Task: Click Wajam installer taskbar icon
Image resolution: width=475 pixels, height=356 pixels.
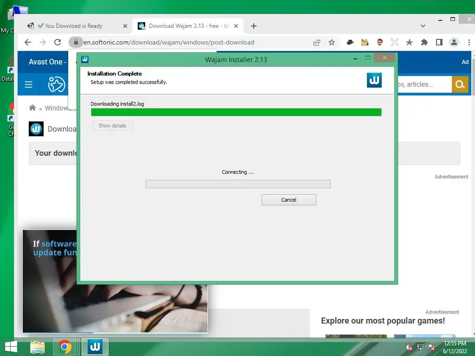Action: click(95, 347)
